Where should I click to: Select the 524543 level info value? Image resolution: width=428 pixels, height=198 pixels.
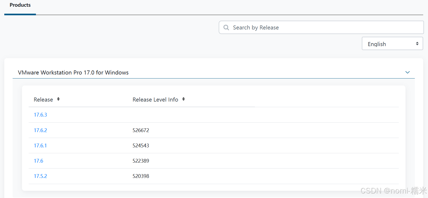click(141, 145)
